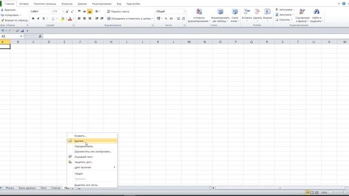Center cell text horizontally
This screenshot has width=349, height=196.
pyautogui.click(x=85, y=19)
